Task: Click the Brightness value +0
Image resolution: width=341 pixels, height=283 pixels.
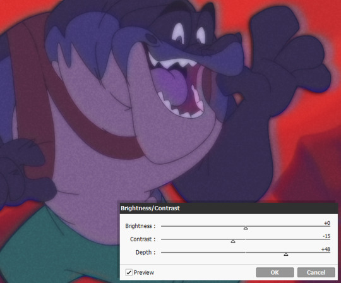Action: coord(327,223)
